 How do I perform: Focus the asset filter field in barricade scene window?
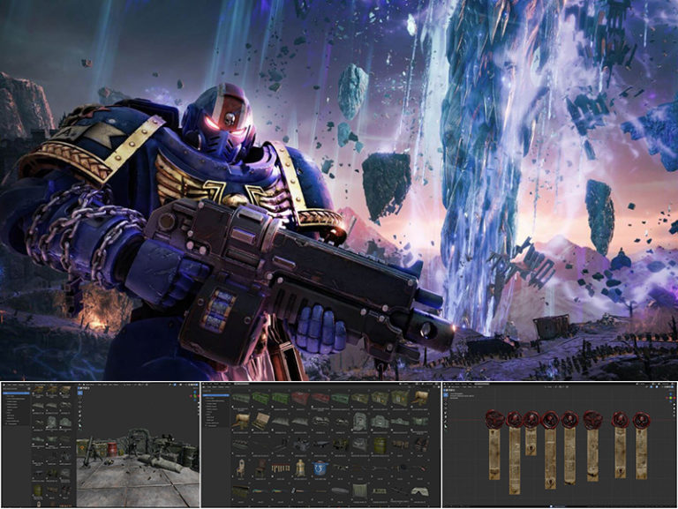(x=17, y=388)
